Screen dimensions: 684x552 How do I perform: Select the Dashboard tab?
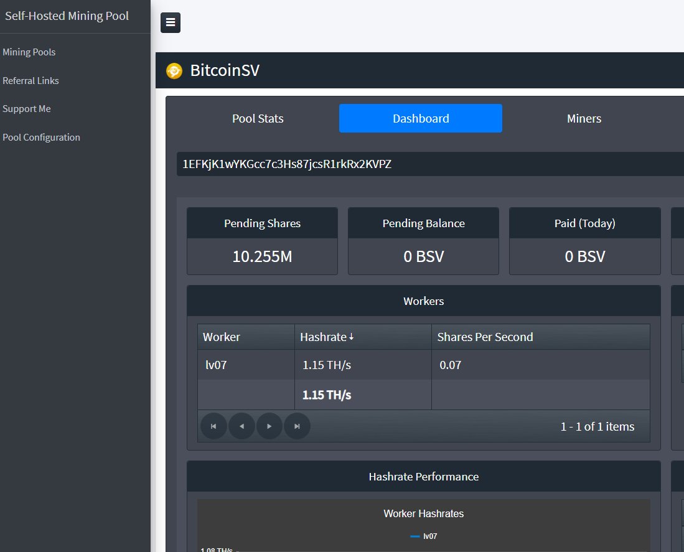[421, 118]
